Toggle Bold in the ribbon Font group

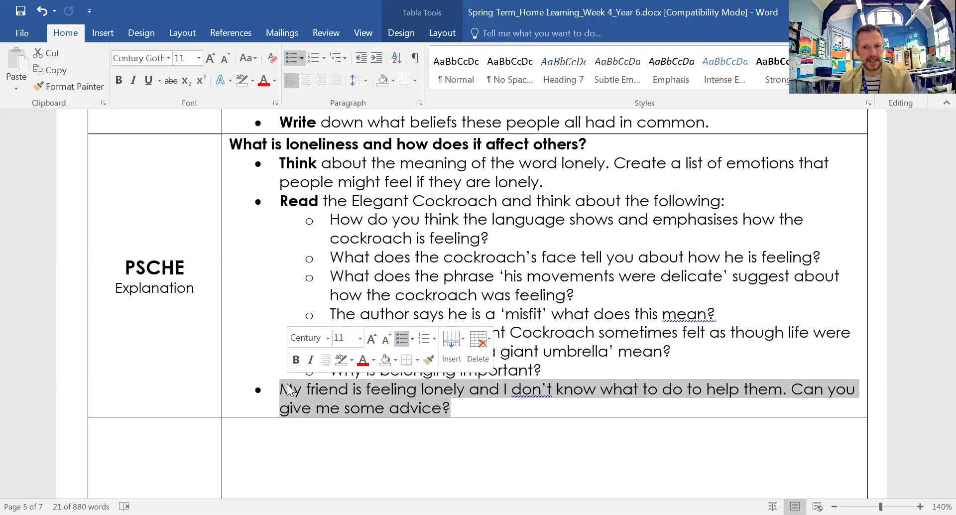(x=119, y=80)
